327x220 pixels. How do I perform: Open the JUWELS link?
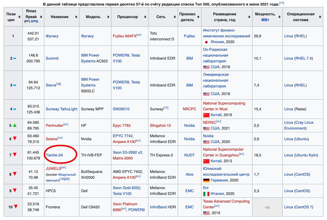[53, 168]
